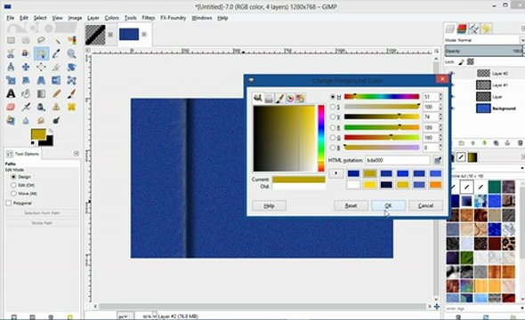
Task: Click the Selection from Path button
Action: click(x=42, y=213)
